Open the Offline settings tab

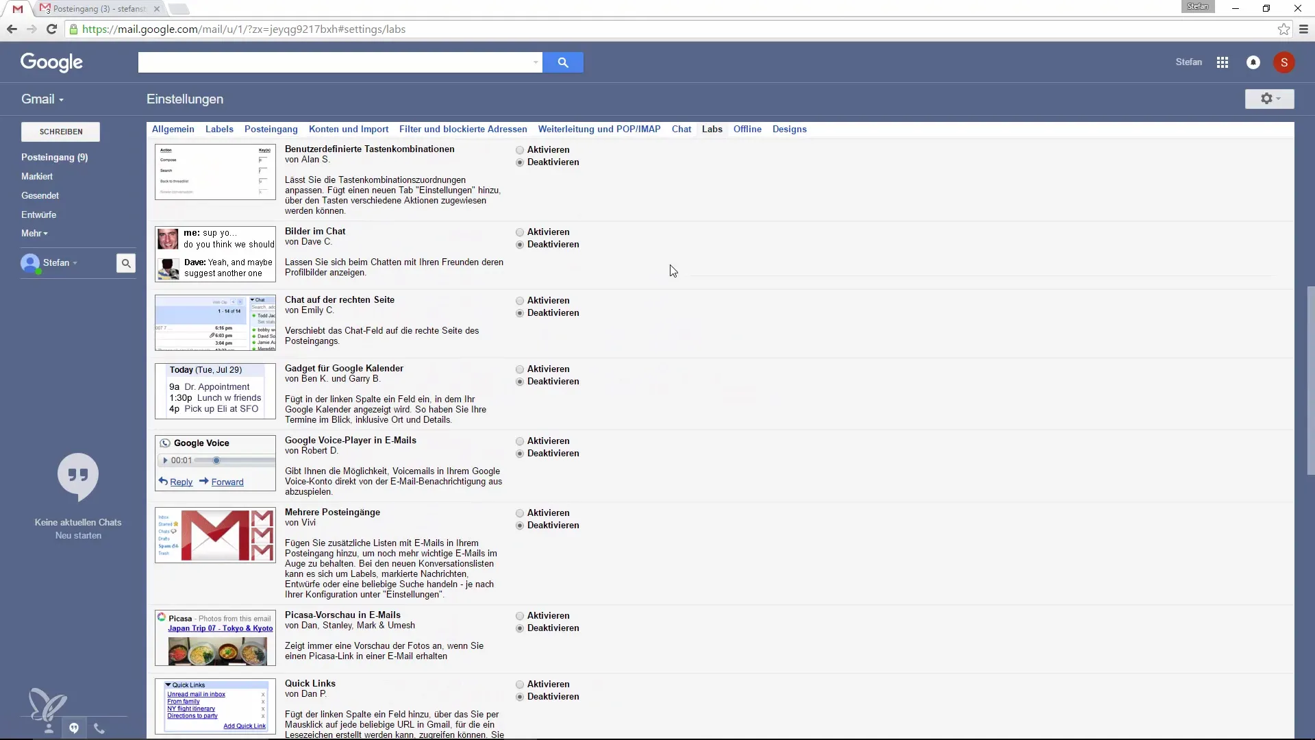[747, 129]
